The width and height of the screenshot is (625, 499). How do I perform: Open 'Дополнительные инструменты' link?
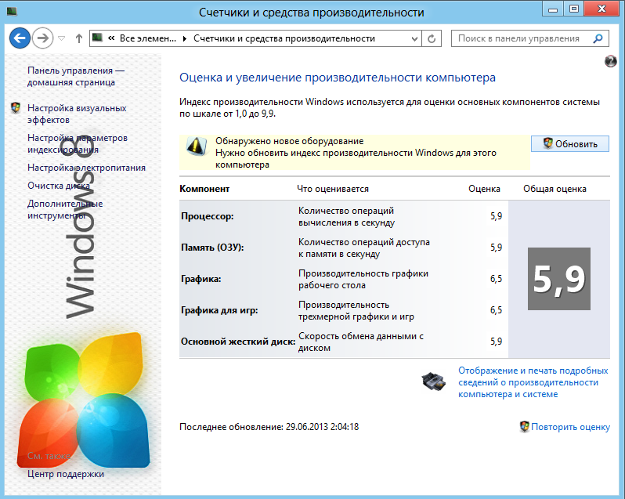pos(65,210)
